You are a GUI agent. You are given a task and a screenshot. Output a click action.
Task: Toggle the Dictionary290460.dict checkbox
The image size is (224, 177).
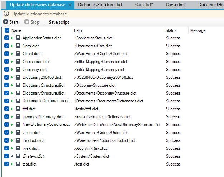6,77
